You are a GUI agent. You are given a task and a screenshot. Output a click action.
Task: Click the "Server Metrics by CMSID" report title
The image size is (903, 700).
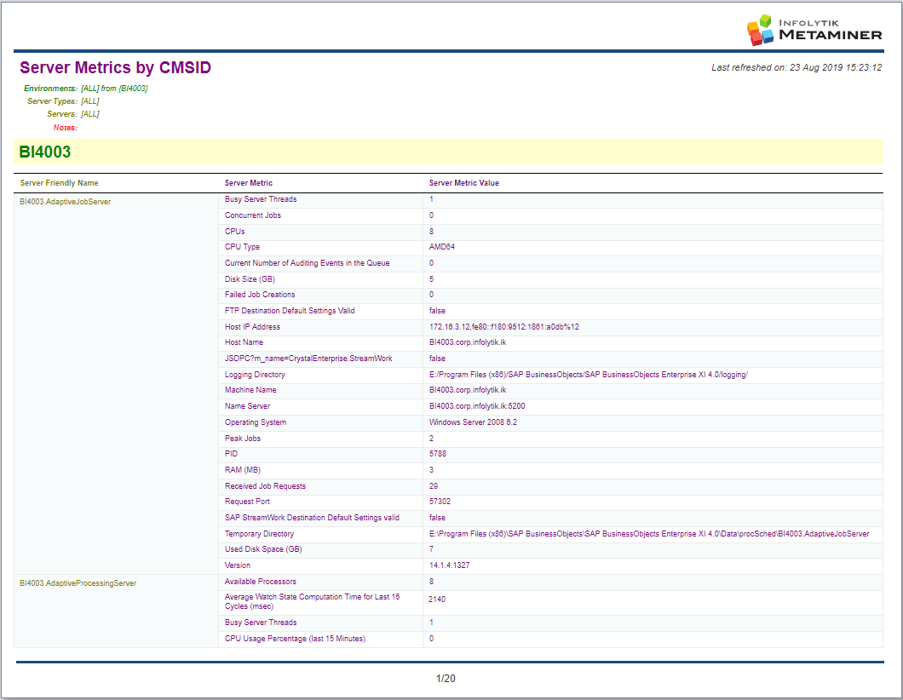115,67
